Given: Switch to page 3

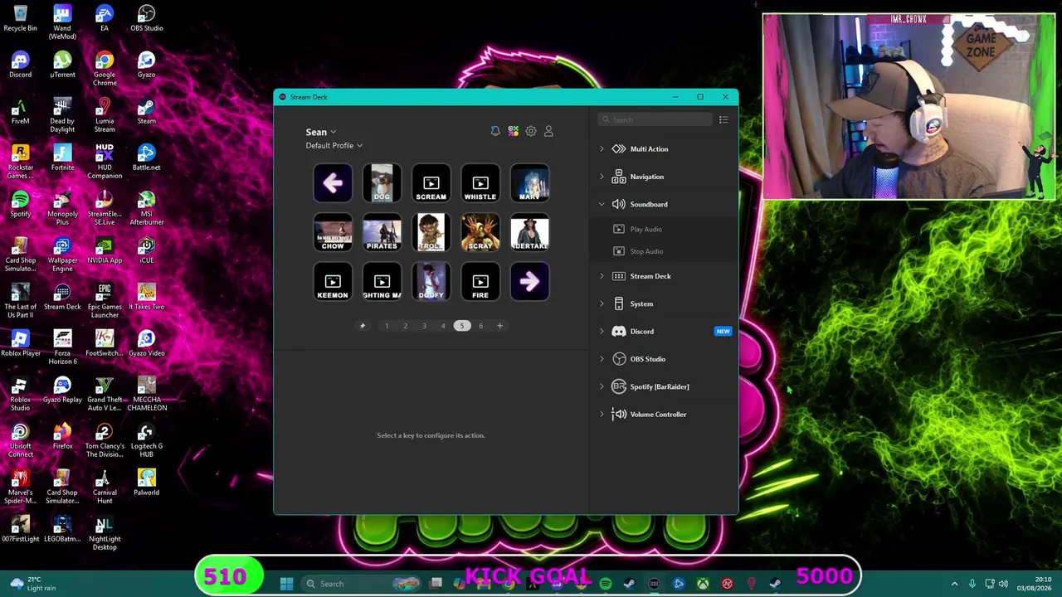Looking at the screenshot, I should click(x=424, y=326).
